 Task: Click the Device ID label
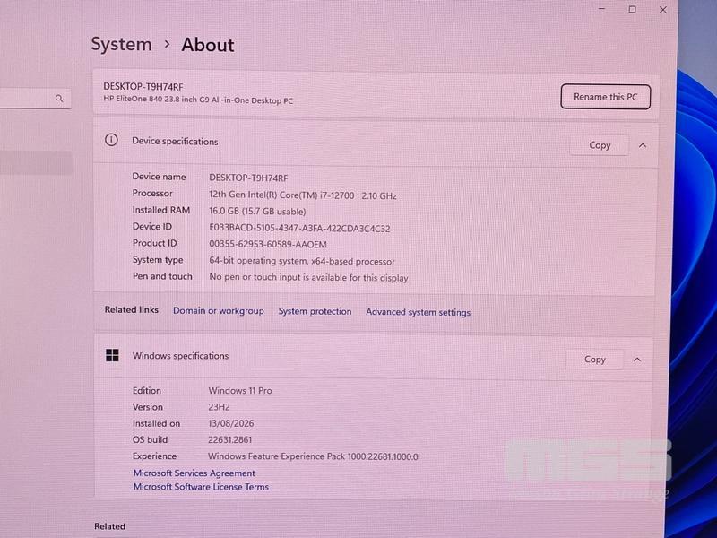(152, 227)
